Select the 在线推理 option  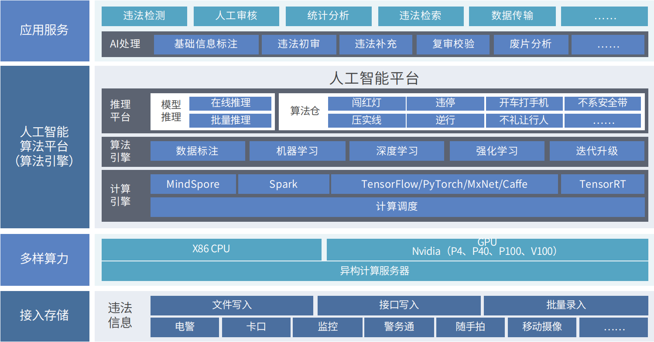click(230, 103)
